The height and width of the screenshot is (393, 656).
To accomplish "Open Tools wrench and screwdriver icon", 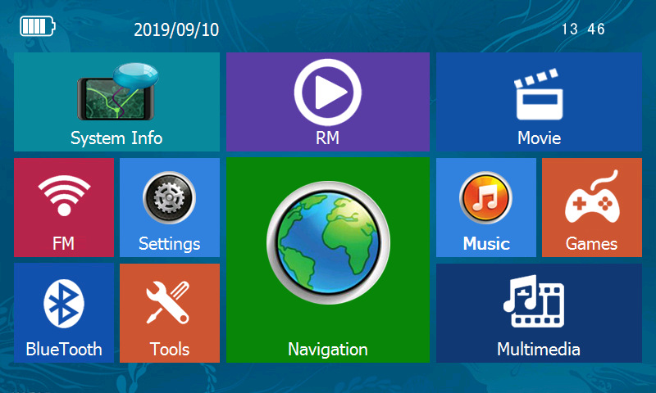I will pos(168,302).
